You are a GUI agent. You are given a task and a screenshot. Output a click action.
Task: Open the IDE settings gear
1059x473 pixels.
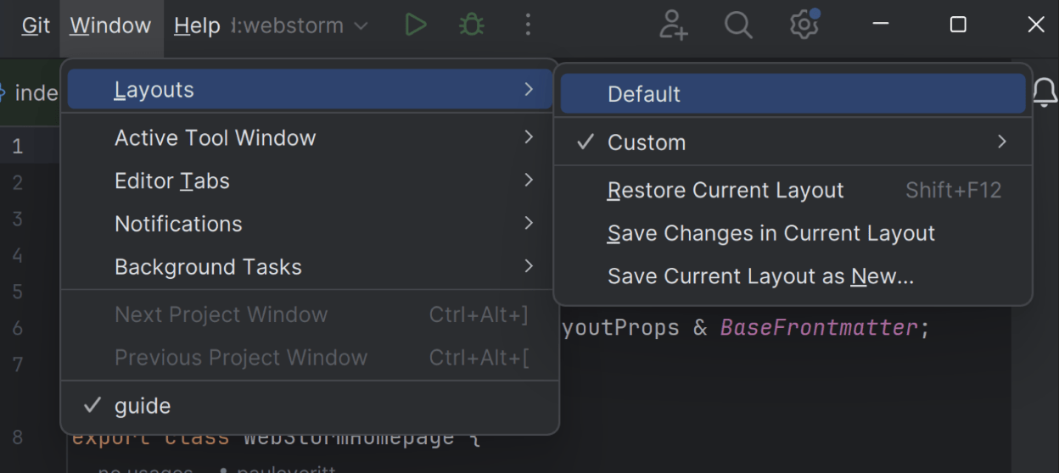pyautogui.click(x=804, y=25)
